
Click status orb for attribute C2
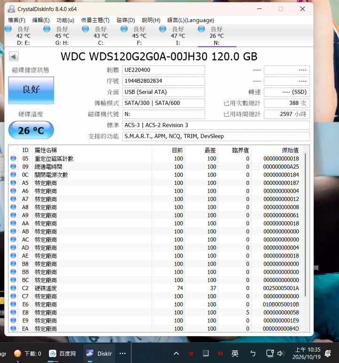(14, 288)
